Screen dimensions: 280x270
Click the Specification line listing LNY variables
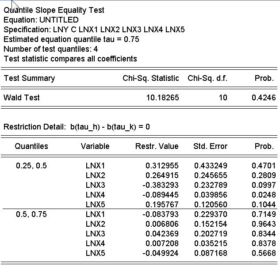pyautogui.click(x=94, y=30)
